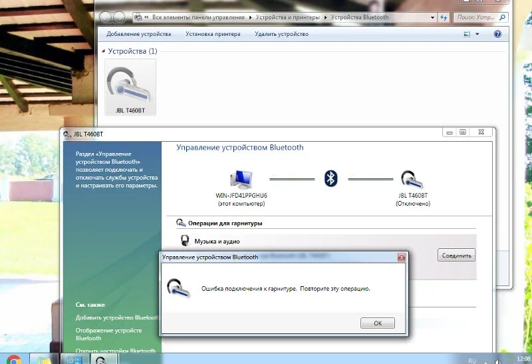This screenshot has width=532, height=364.
Task: Open Отображение устройств Bluetooth link
Action: click(x=108, y=334)
